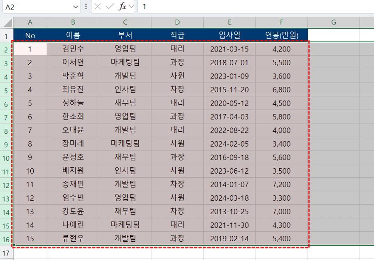Click the cell with salary 7,200
The height and width of the screenshot is (260, 374).
coord(282,184)
